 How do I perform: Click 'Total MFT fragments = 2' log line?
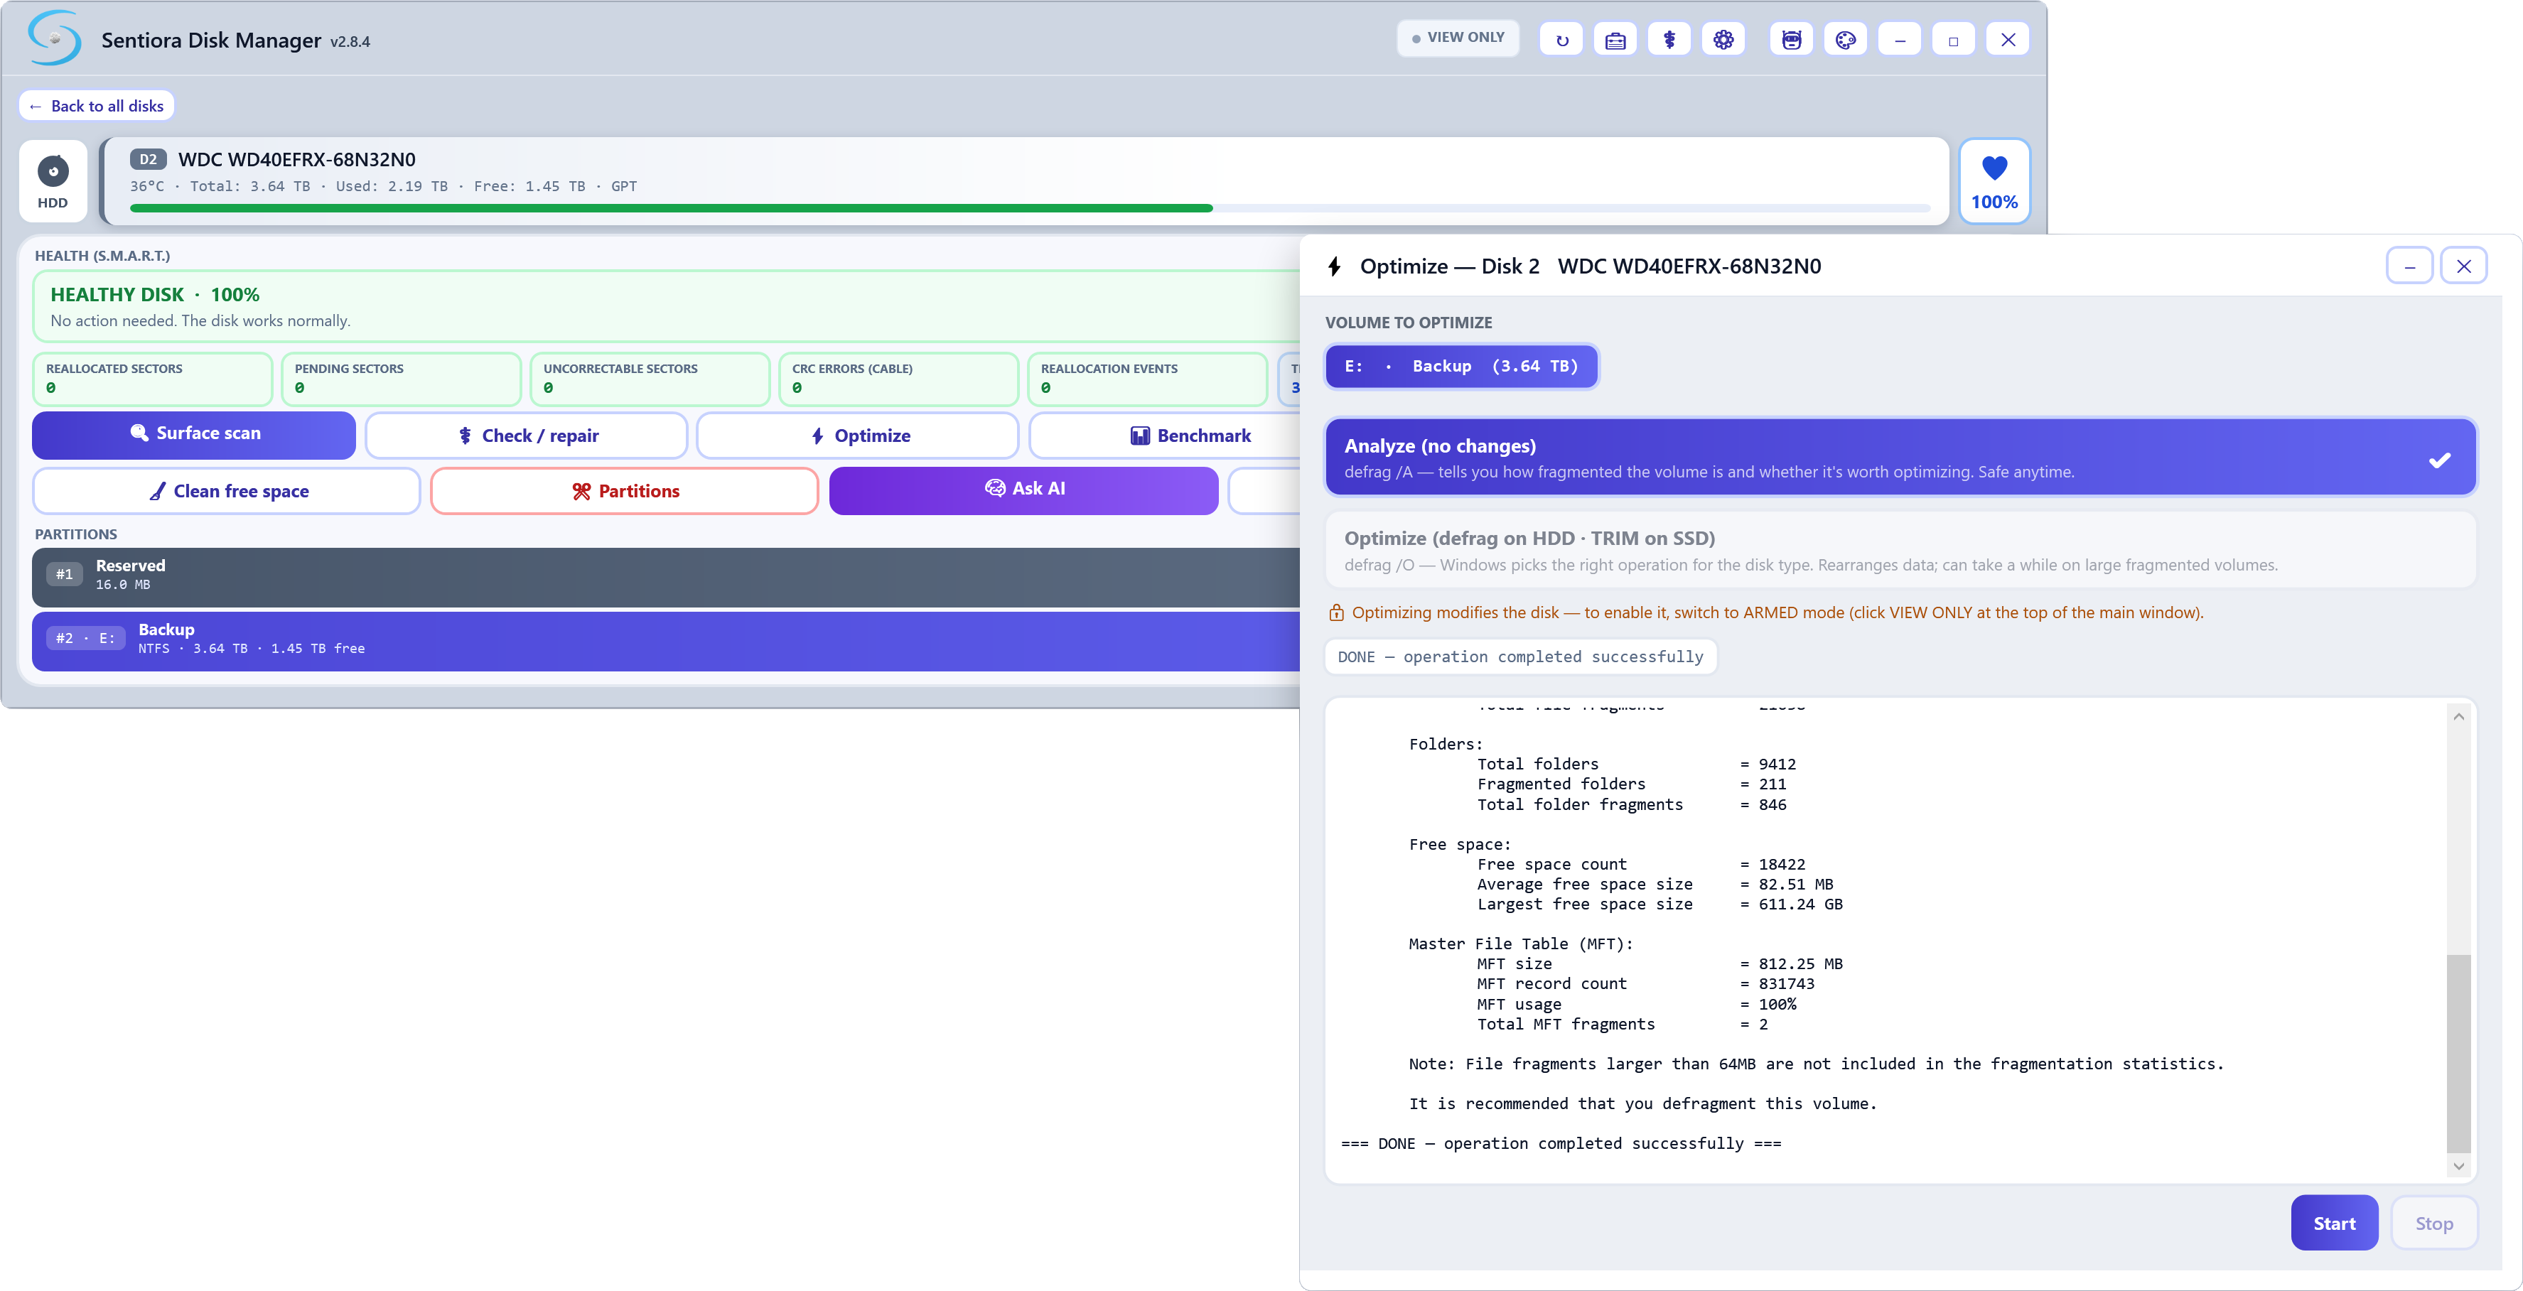[1622, 1024]
